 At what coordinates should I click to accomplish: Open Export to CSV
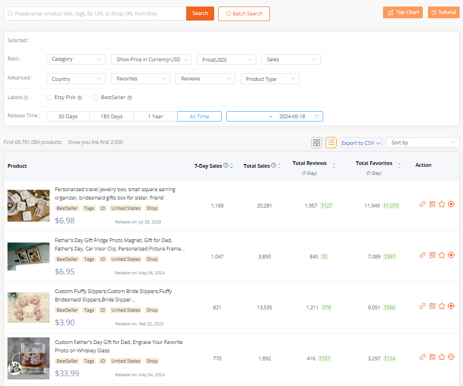[361, 143]
